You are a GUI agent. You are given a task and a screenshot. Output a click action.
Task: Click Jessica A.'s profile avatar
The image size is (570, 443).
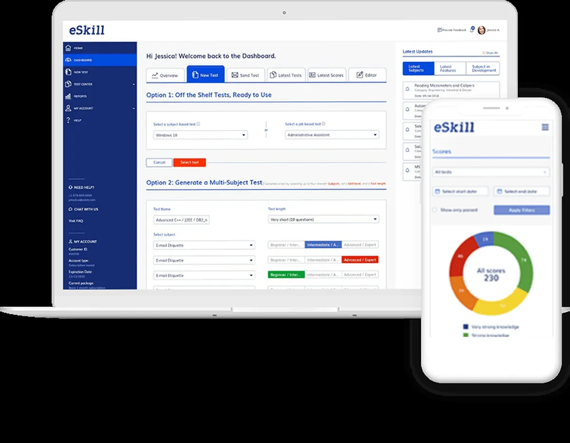pyautogui.click(x=481, y=30)
